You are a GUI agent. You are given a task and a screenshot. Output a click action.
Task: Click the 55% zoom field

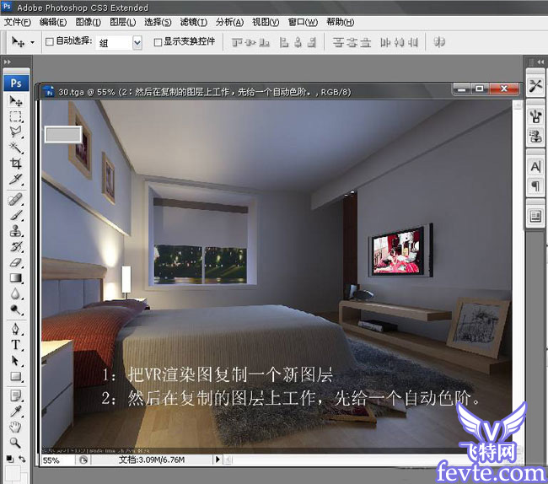coord(57,460)
